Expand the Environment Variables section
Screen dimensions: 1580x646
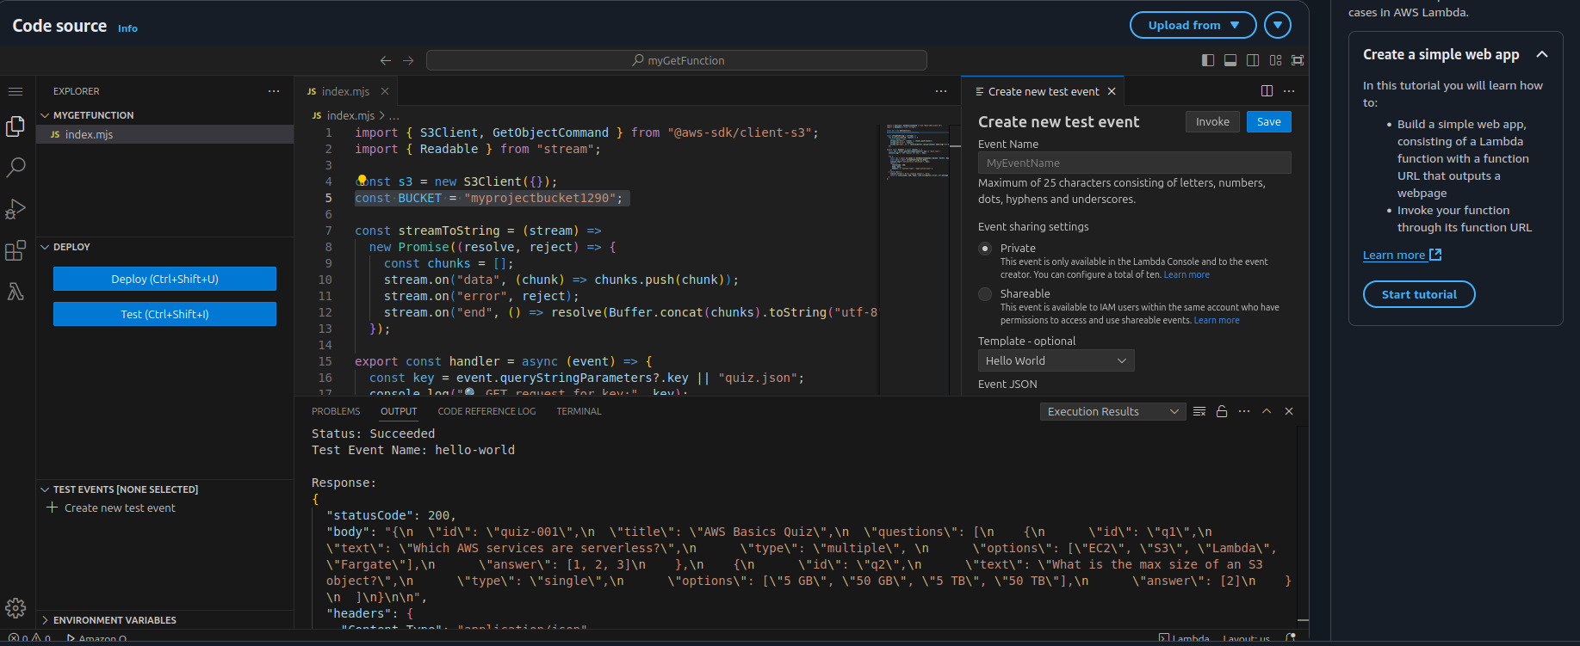[115, 620]
